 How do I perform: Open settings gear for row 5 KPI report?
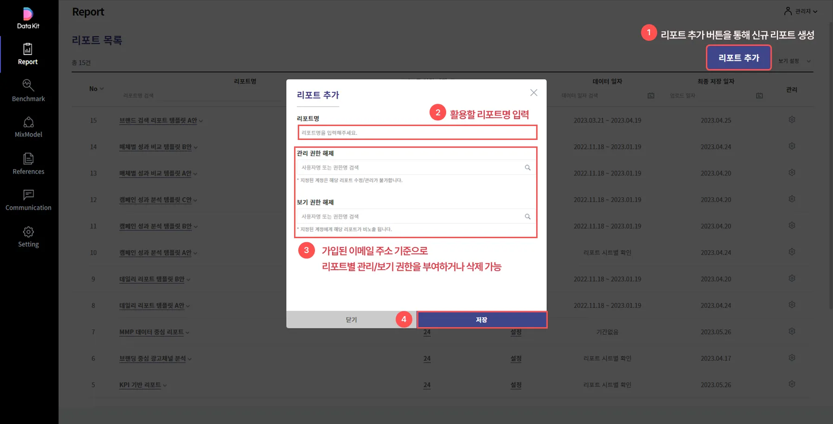792,384
